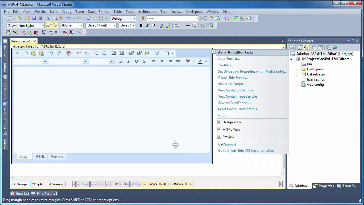Uncheck the Preview checkbox
The width and height of the screenshot is (364, 205).
pyautogui.click(x=219, y=137)
